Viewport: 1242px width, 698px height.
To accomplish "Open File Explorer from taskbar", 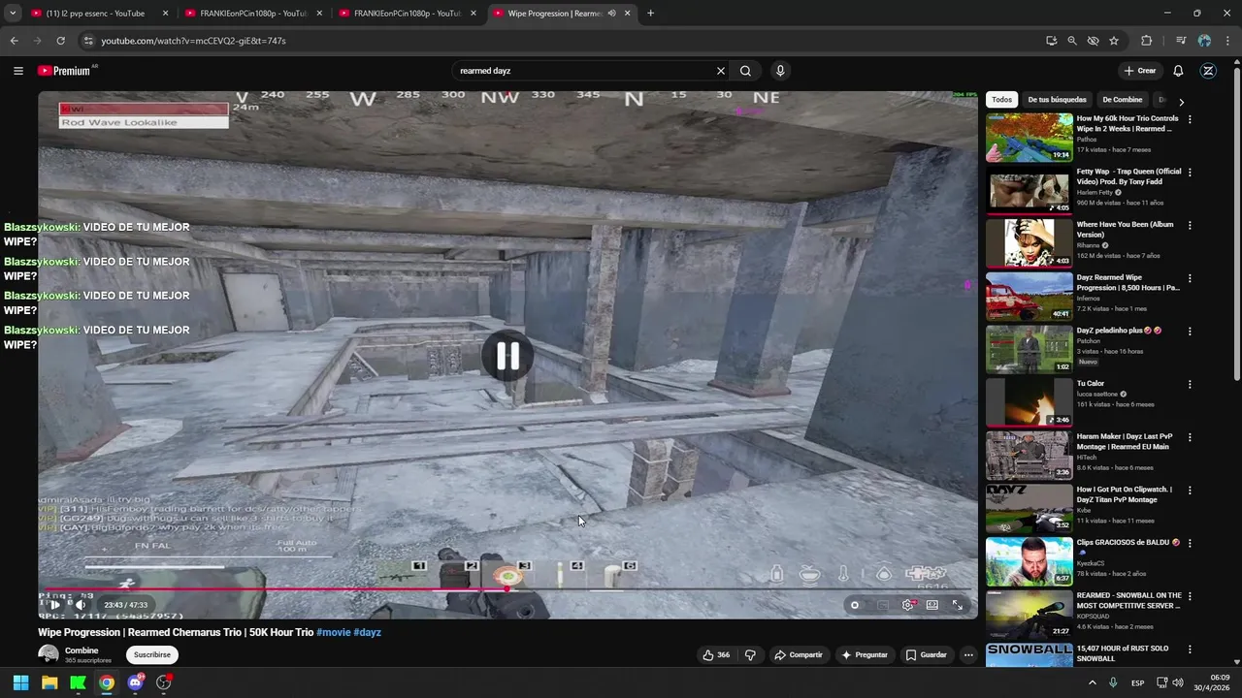I will click(x=49, y=682).
